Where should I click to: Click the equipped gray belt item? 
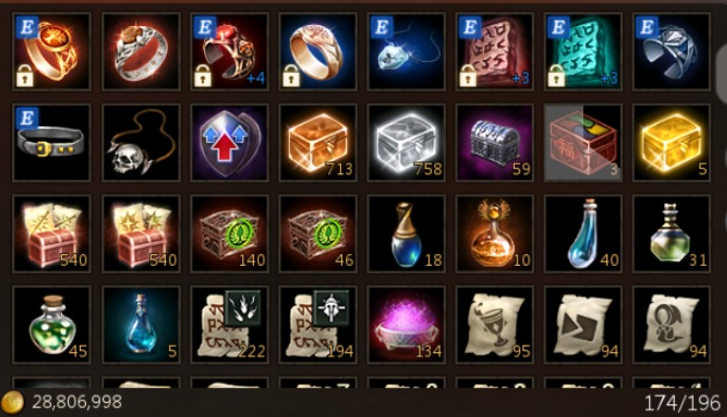[52, 143]
